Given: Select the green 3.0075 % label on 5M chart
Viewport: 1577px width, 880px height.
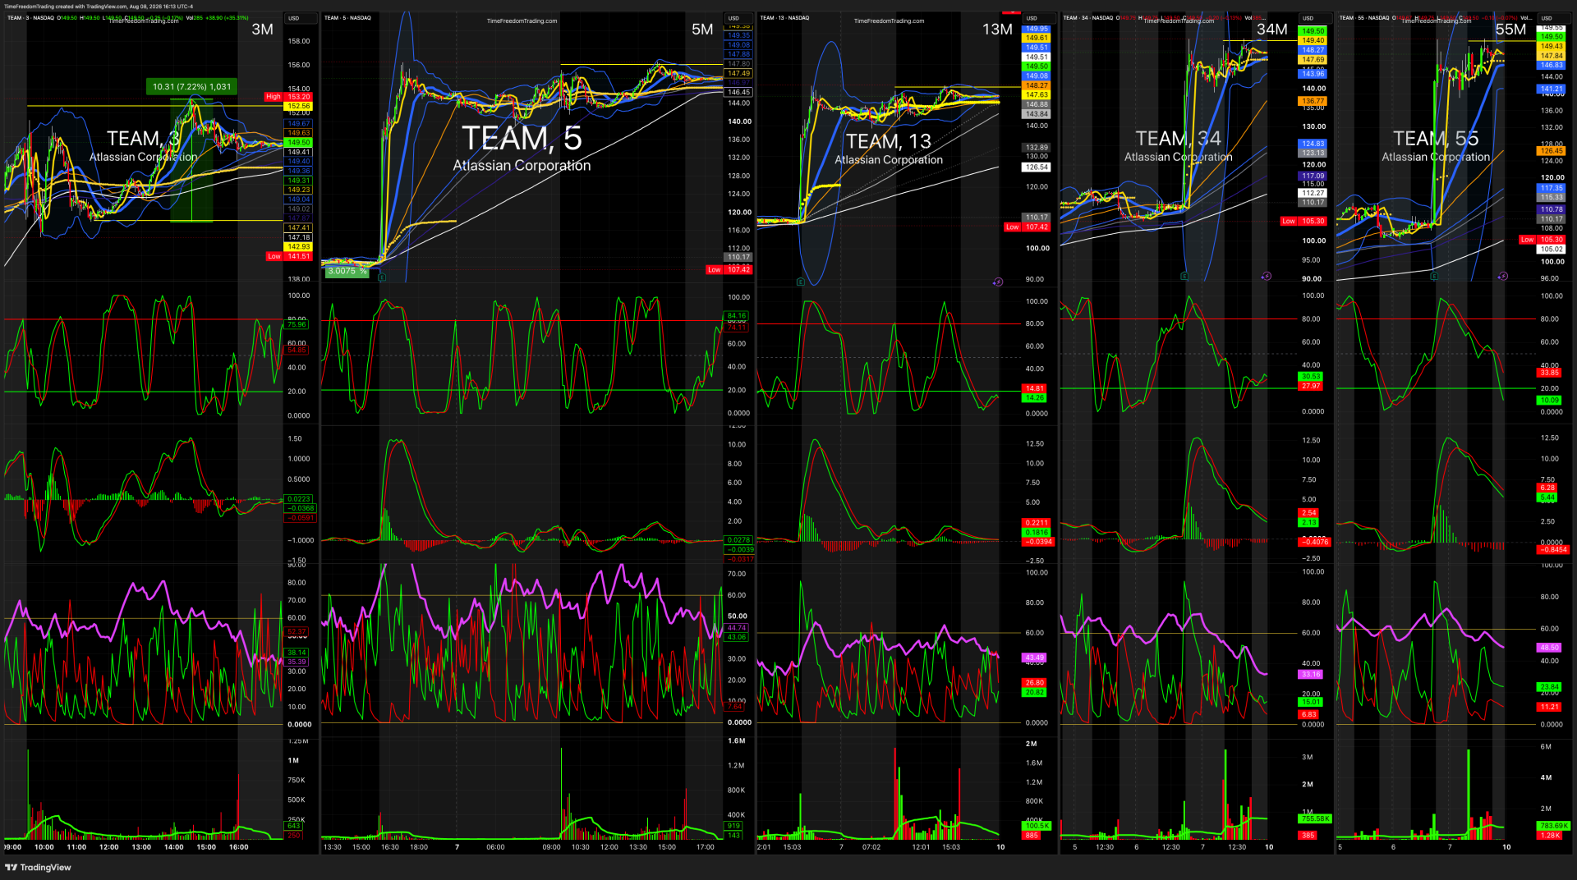Looking at the screenshot, I should click(x=347, y=271).
